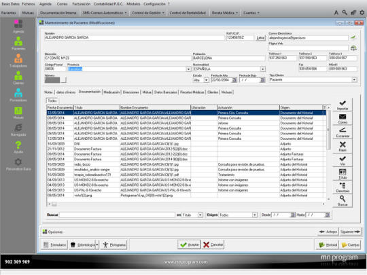The width and height of the screenshot is (367, 275).
Task: Open the Historial button
Action: pyautogui.click(x=328, y=245)
